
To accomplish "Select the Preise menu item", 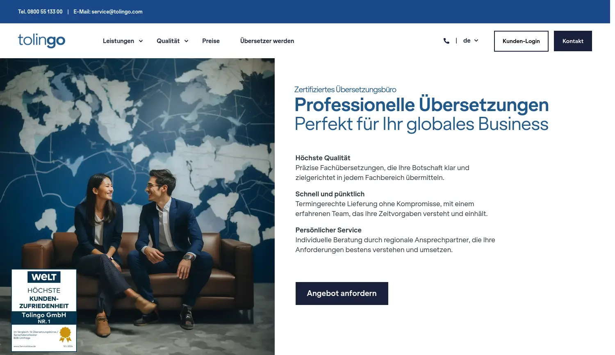I will tap(211, 41).
